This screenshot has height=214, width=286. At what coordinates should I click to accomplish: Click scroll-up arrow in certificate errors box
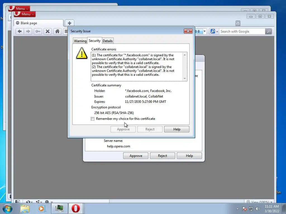(185, 55)
